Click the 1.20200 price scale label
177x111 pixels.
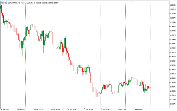point(173,14)
